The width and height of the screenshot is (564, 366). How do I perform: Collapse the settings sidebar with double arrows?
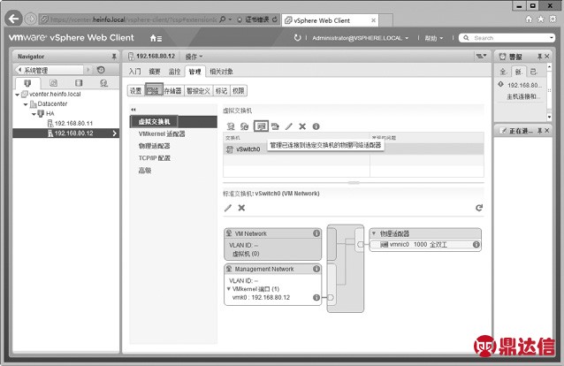[x=133, y=110]
